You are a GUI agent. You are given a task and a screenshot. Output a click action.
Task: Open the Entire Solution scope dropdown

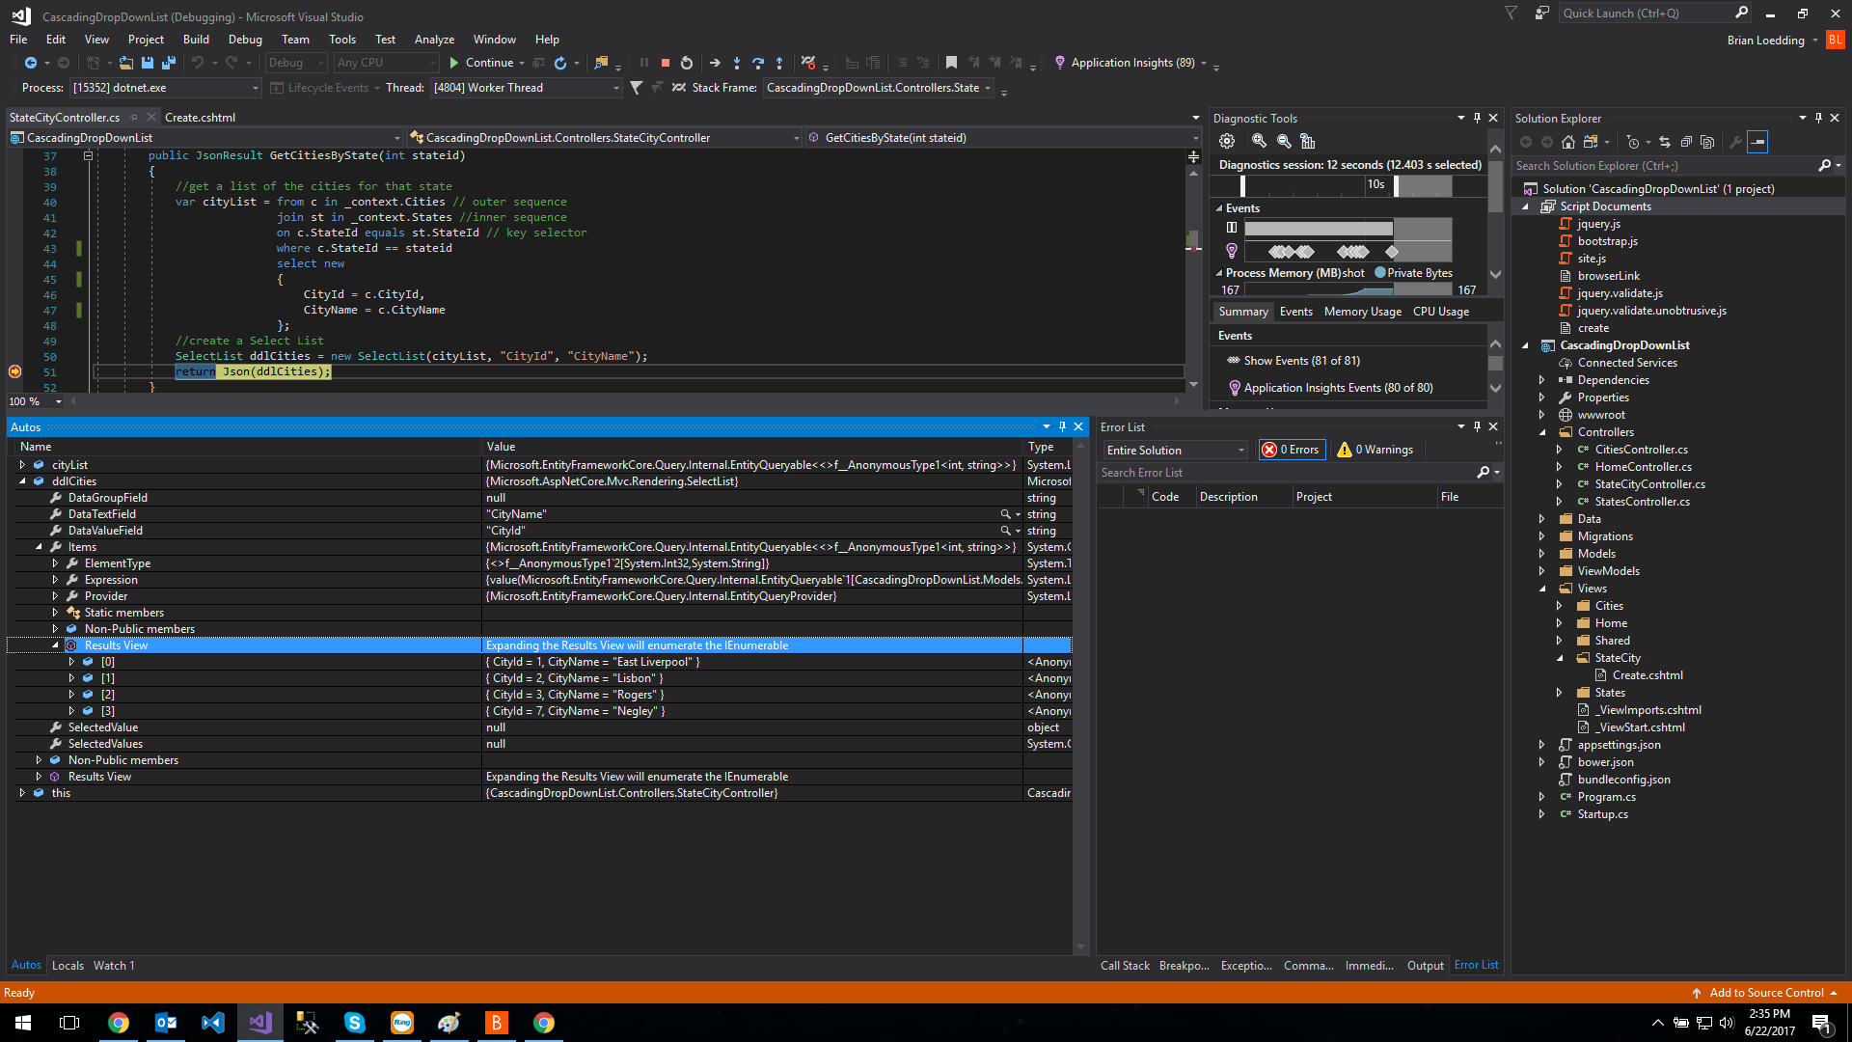1175,451
